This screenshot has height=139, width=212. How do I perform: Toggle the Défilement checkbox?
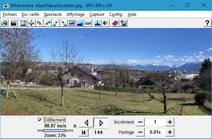tap(40, 120)
